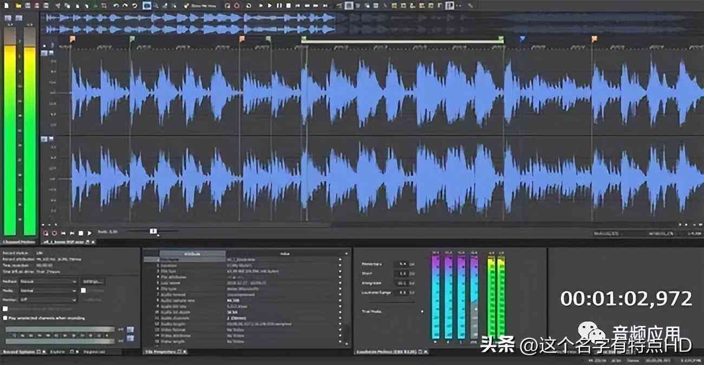704x365 pixels.
Task: Toggle Play unselected channels when recording checkbox
Action: point(5,318)
